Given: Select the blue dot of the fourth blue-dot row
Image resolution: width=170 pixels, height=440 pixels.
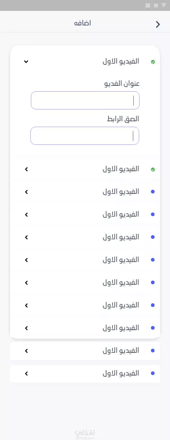Looking at the screenshot, I should pyautogui.click(x=153, y=260).
